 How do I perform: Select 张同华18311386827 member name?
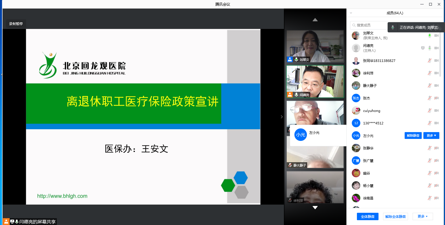(x=379, y=61)
